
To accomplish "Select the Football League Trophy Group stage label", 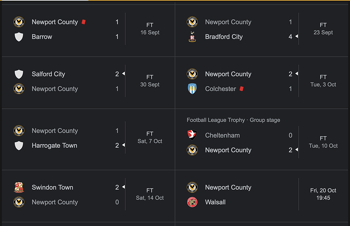I will 233,120.
